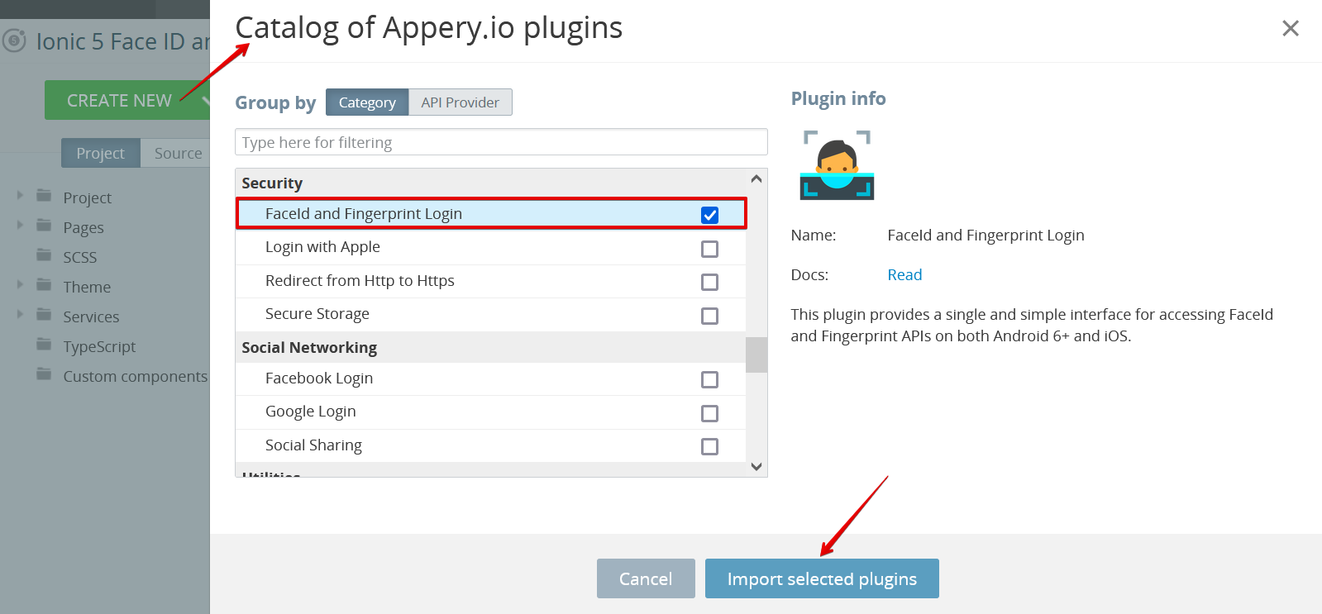Switch to the Project tab
The width and height of the screenshot is (1322, 614).
(100, 153)
